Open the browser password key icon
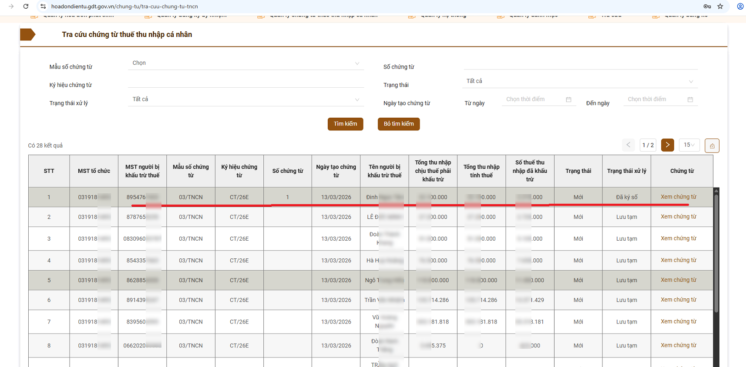Image resolution: width=746 pixels, height=367 pixels. pos(707,7)
